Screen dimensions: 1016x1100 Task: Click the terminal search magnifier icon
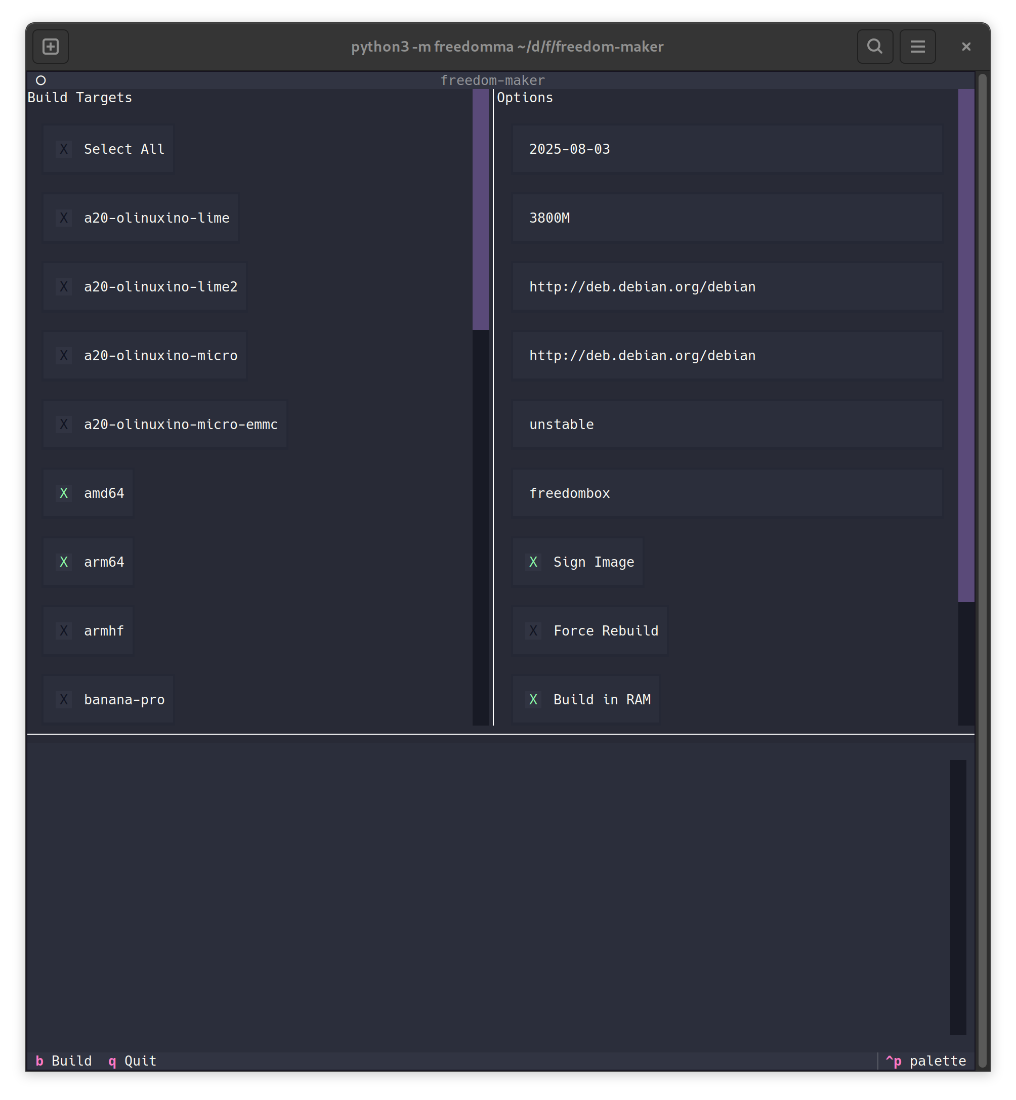(x=875, y=47)
